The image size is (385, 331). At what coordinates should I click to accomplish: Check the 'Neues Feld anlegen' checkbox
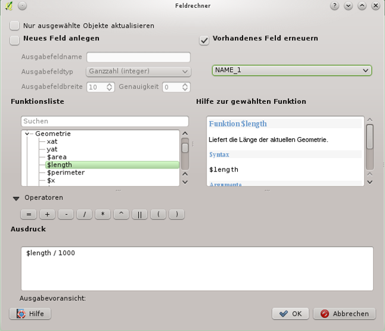[14, 40]
